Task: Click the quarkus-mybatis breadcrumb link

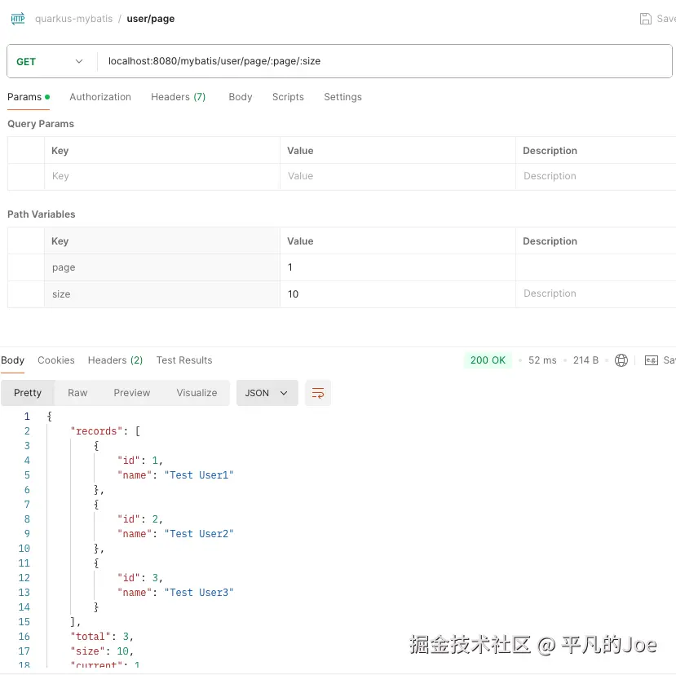Action: (73, 19)
